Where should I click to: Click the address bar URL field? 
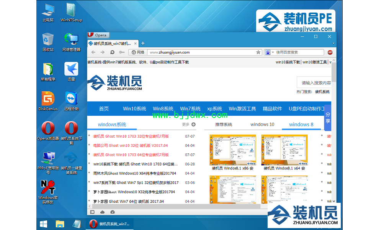point(199,52)
